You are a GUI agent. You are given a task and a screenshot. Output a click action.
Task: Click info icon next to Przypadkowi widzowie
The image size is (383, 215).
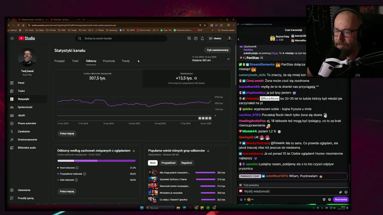point(84,174)
